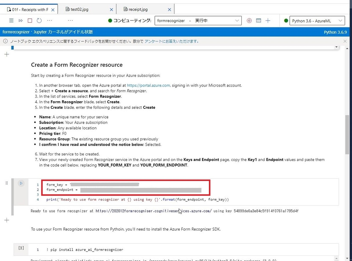The height and width of the screenshot is (261, 352).
Task: Click the form_endpoint value field
Action: pyautogui.click(x=141, y=190)
